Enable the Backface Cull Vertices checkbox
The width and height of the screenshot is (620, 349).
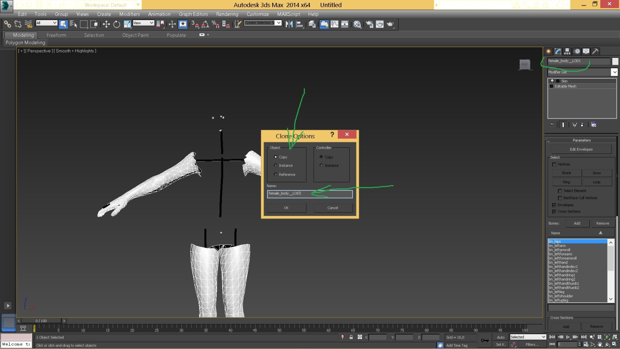pos(560,198)
